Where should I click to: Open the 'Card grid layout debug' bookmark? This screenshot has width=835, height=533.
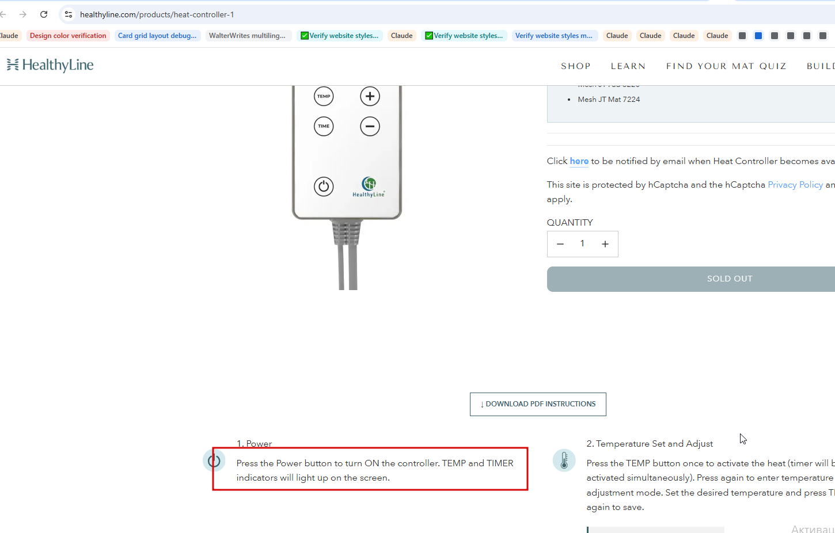pyautogui.click(x=157, y=36)
